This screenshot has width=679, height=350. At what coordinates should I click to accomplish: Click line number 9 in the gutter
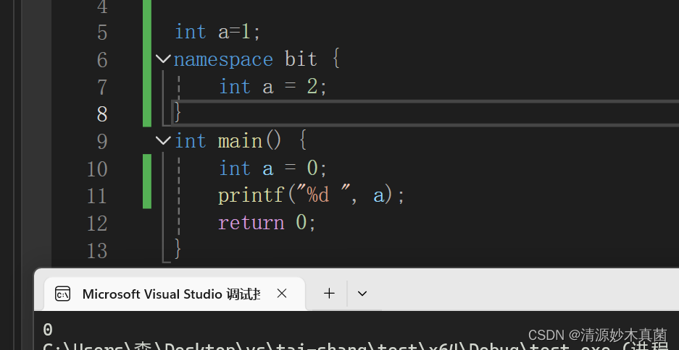102,142
